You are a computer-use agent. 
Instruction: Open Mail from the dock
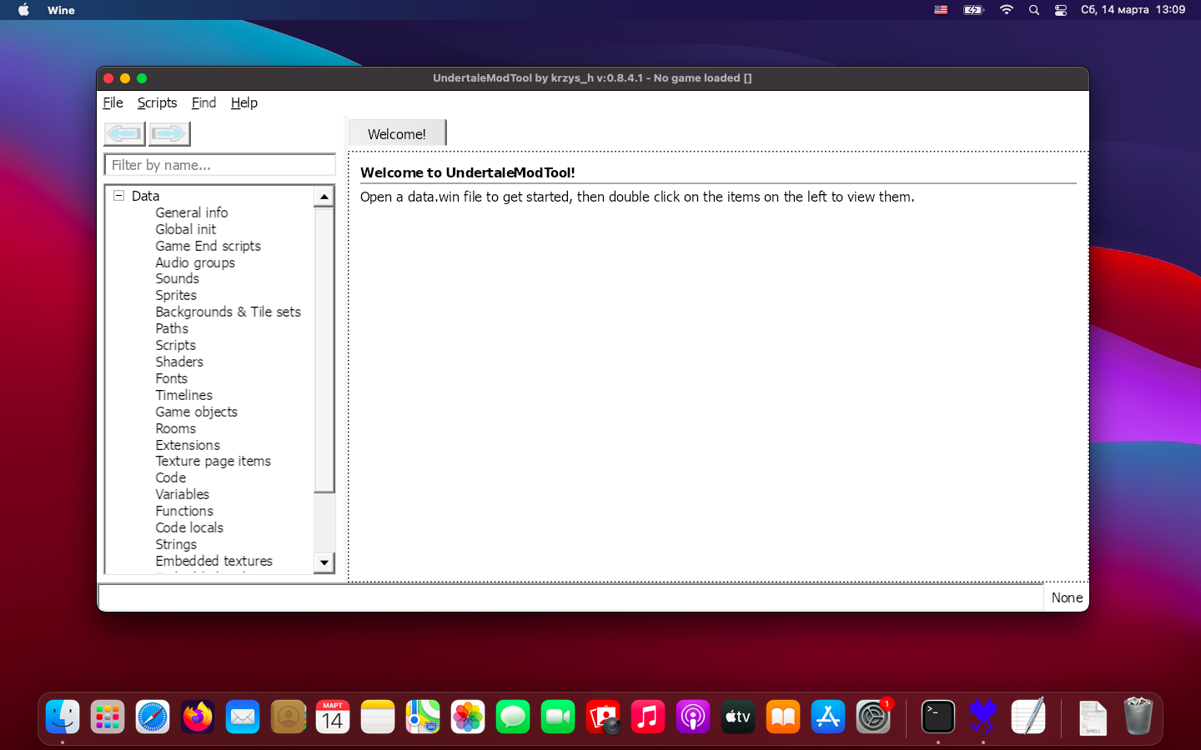[x=243, y=717]
